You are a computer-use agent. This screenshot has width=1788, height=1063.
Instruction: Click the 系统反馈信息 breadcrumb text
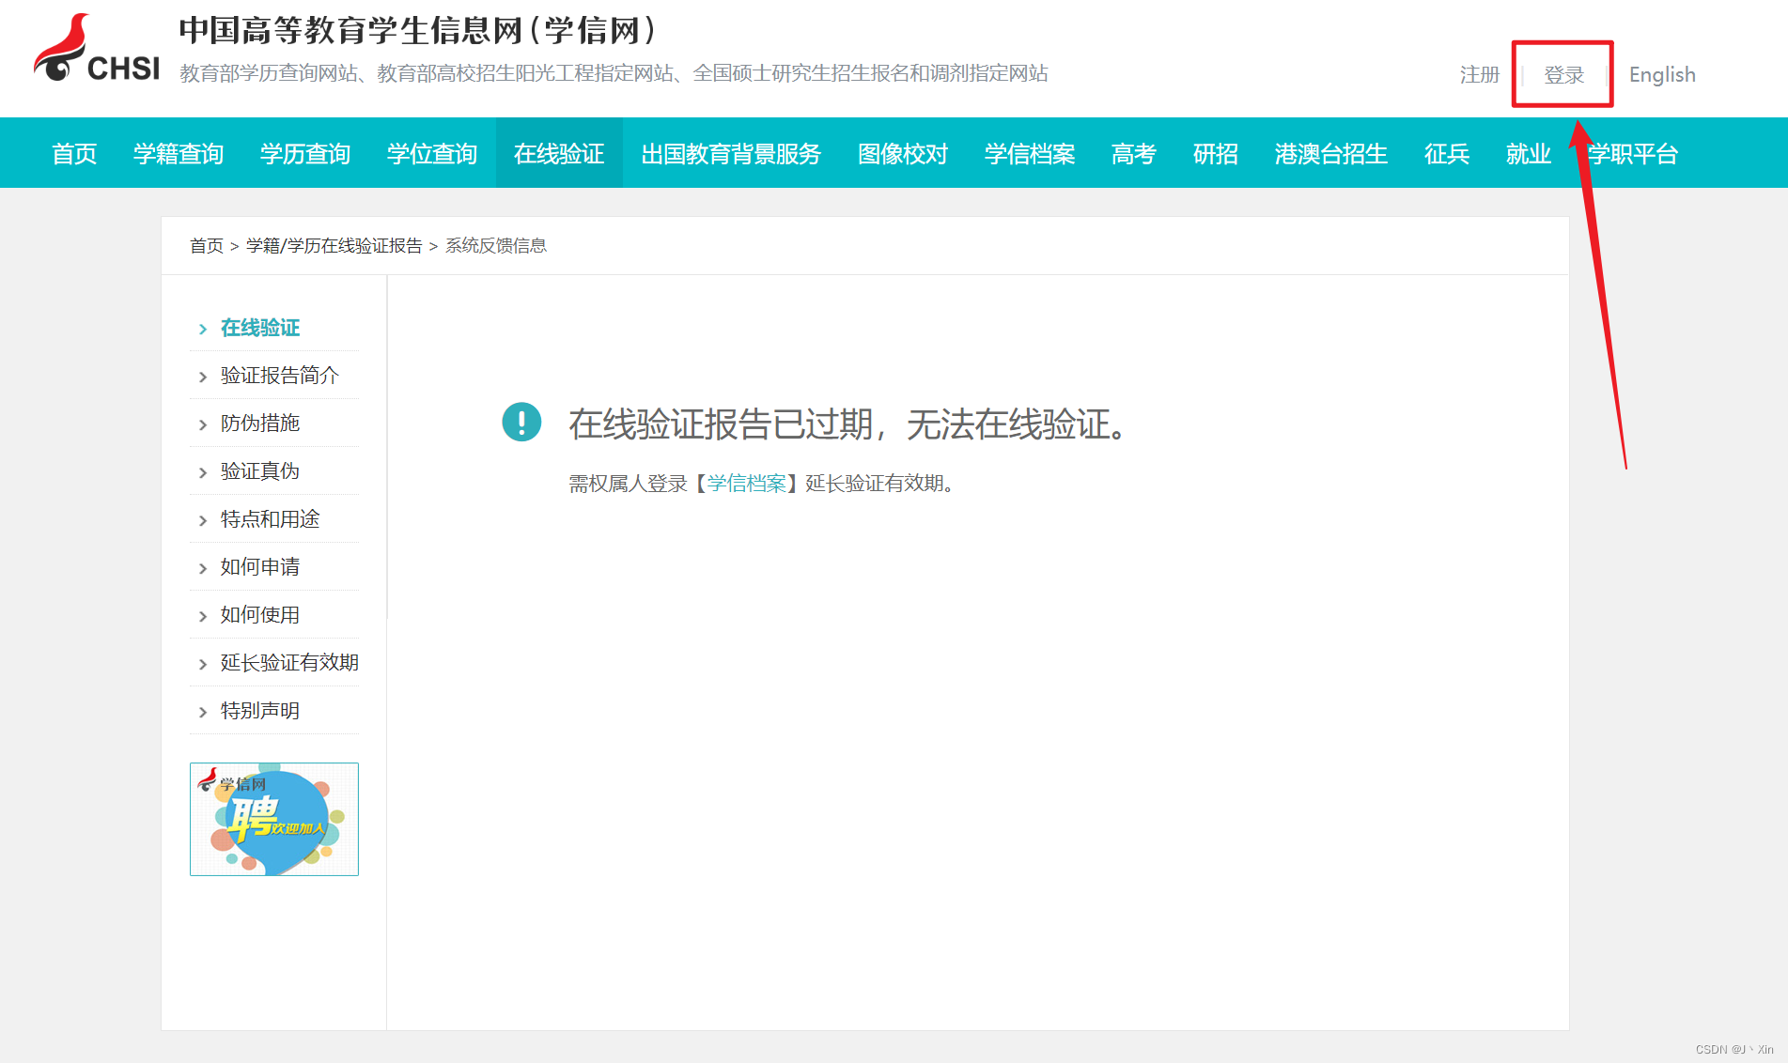click(x=496, y=245)
